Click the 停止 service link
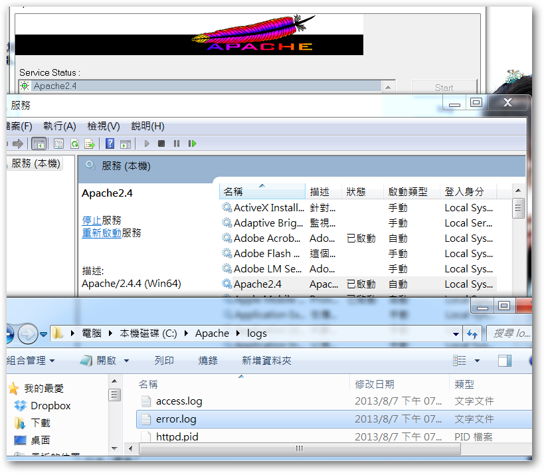 coord(91,220)
